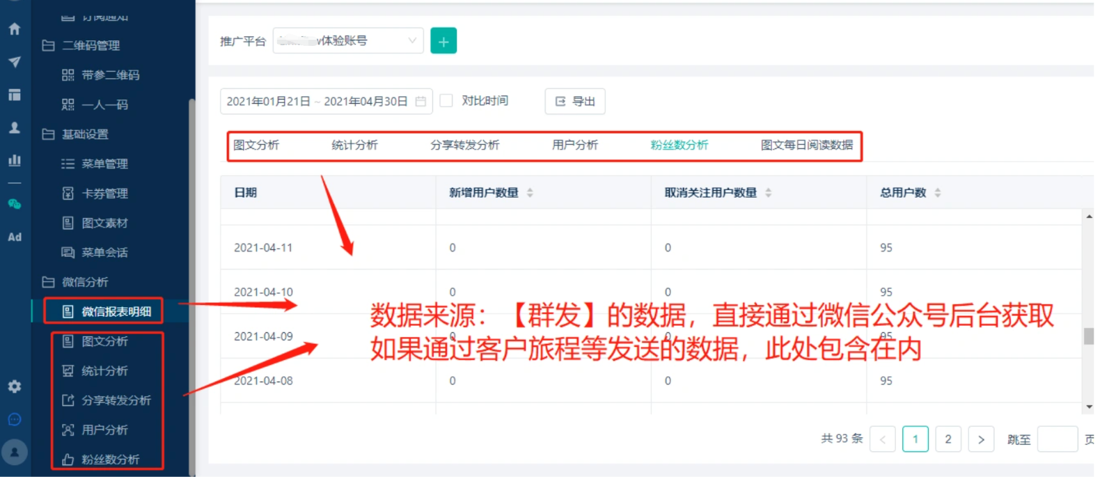
Task: Switch to the 用户分析 tab
Action: (575, 145)
